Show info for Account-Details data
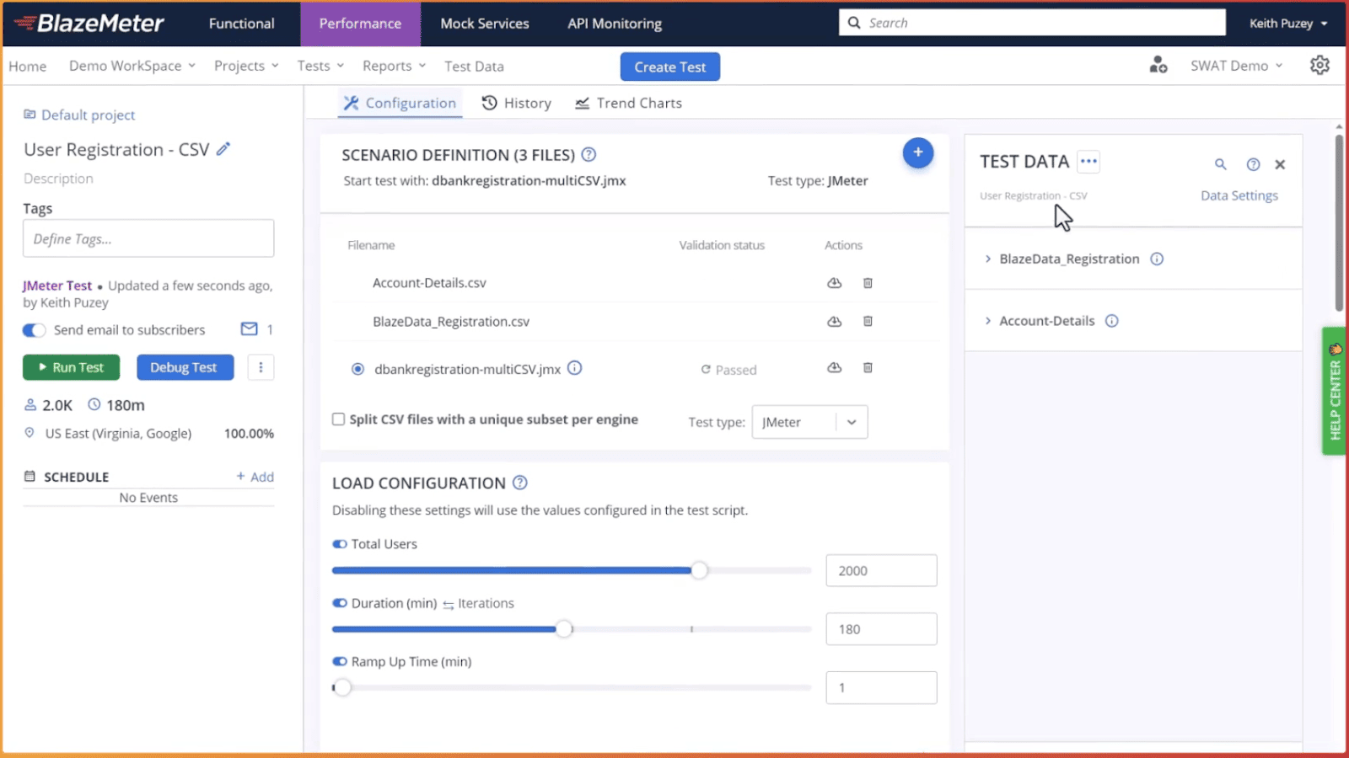The height and width of the screenshot is (758, 1349). coord(1112,321)
